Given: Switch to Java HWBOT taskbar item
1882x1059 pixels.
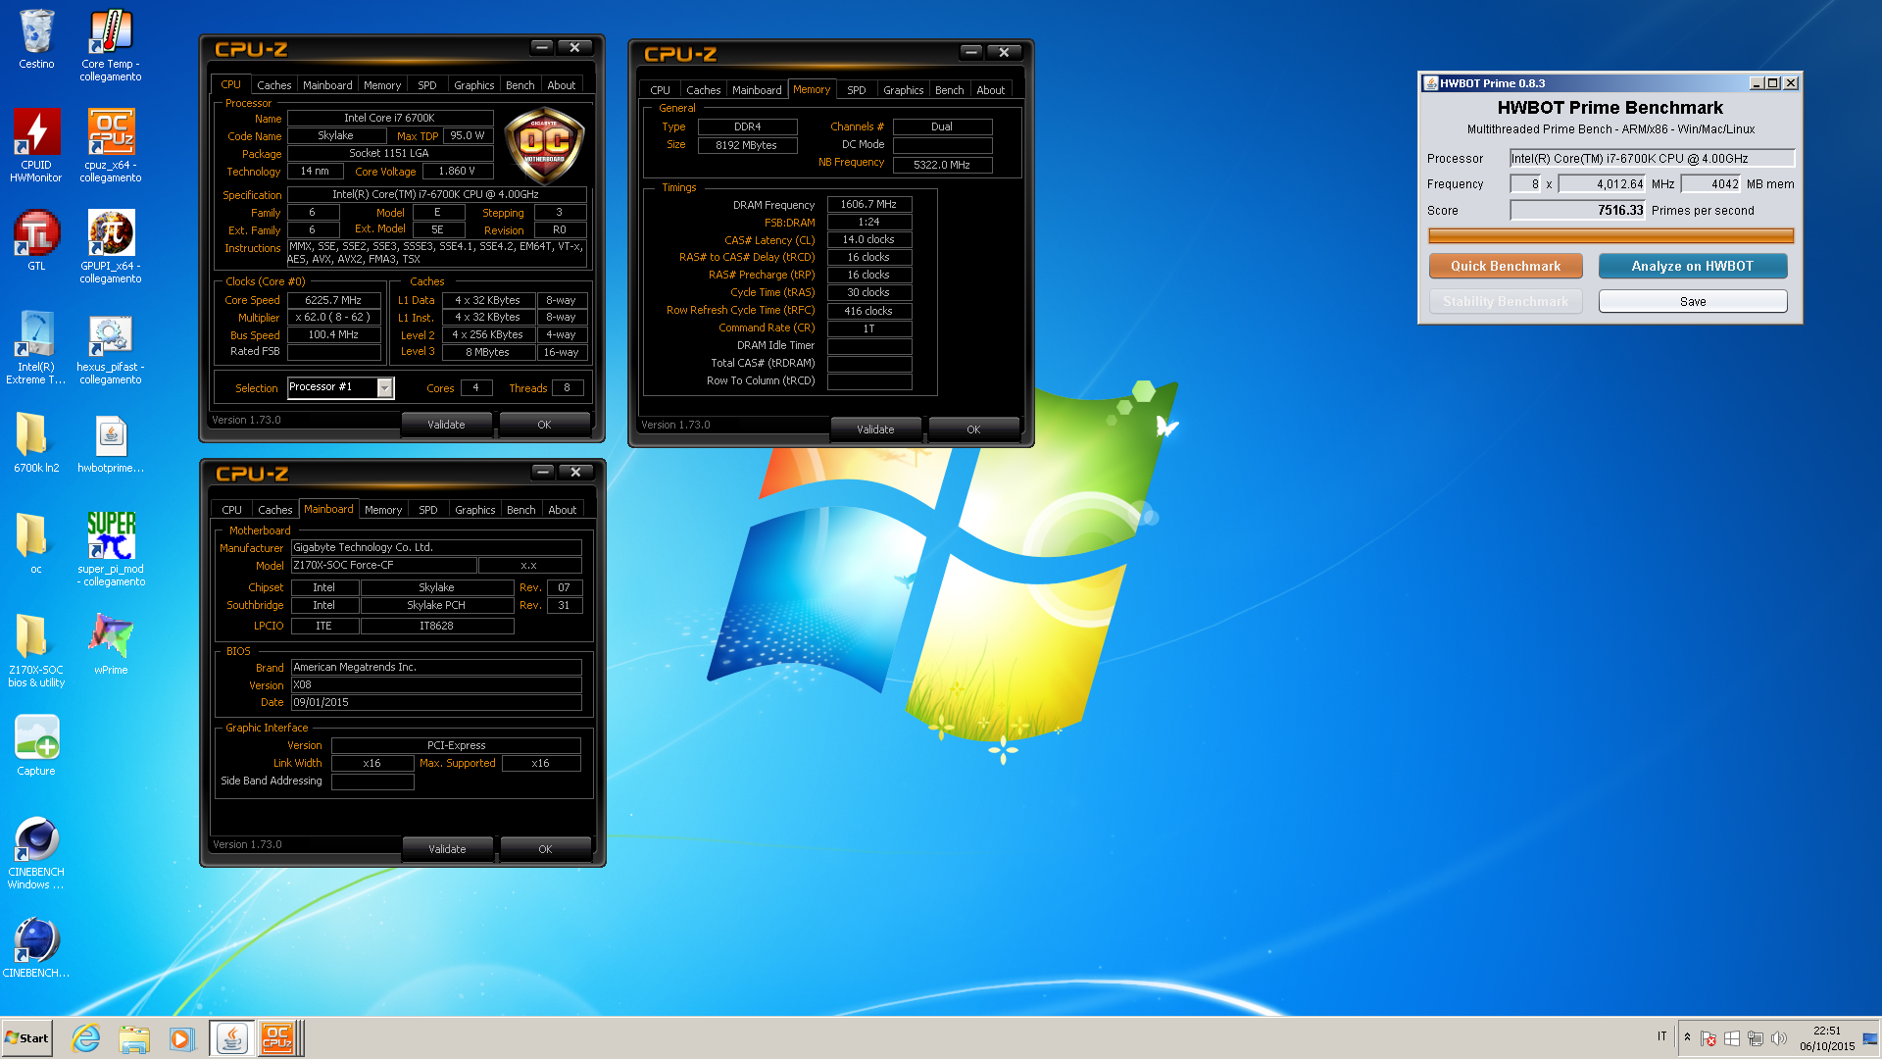Looking at the screenshot, I should pos(232,1038).
